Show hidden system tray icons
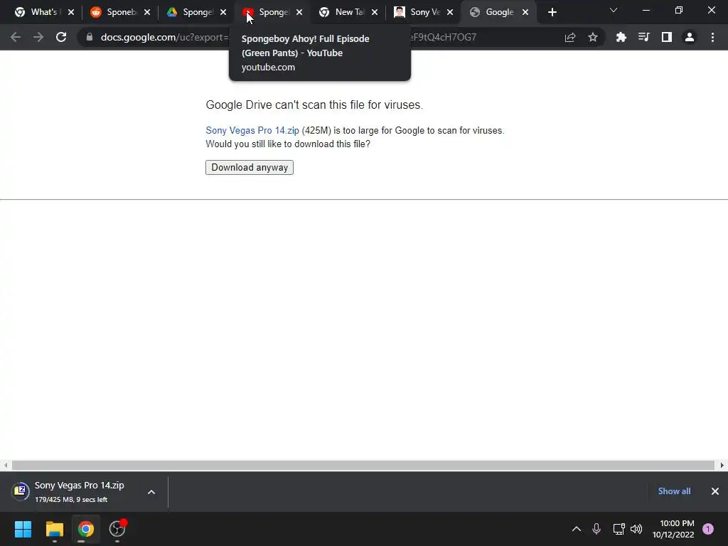Viewport: 728px width, 546px height. [576, 529]
